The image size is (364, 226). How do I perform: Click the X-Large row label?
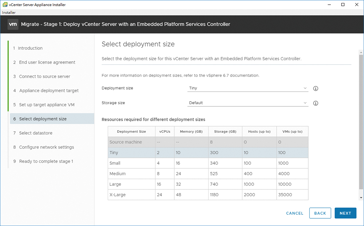tap(118, 195)
